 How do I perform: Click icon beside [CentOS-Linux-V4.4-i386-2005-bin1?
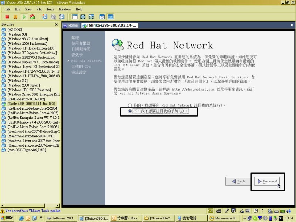pyautogui.click(x=4, y=122)
